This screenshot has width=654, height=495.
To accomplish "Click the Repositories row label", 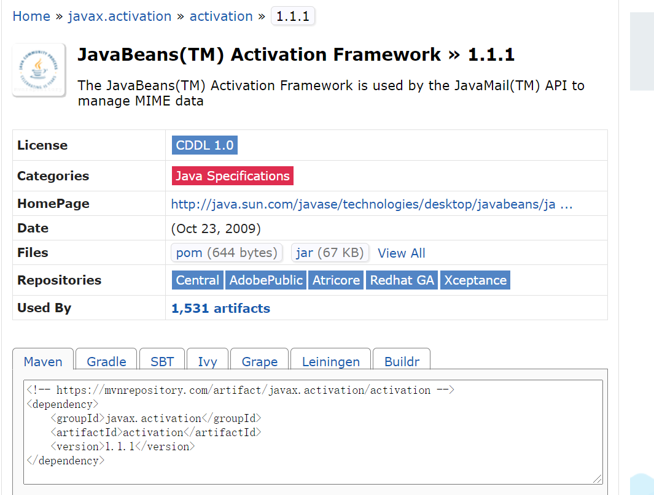I will [x=59, y=280].
